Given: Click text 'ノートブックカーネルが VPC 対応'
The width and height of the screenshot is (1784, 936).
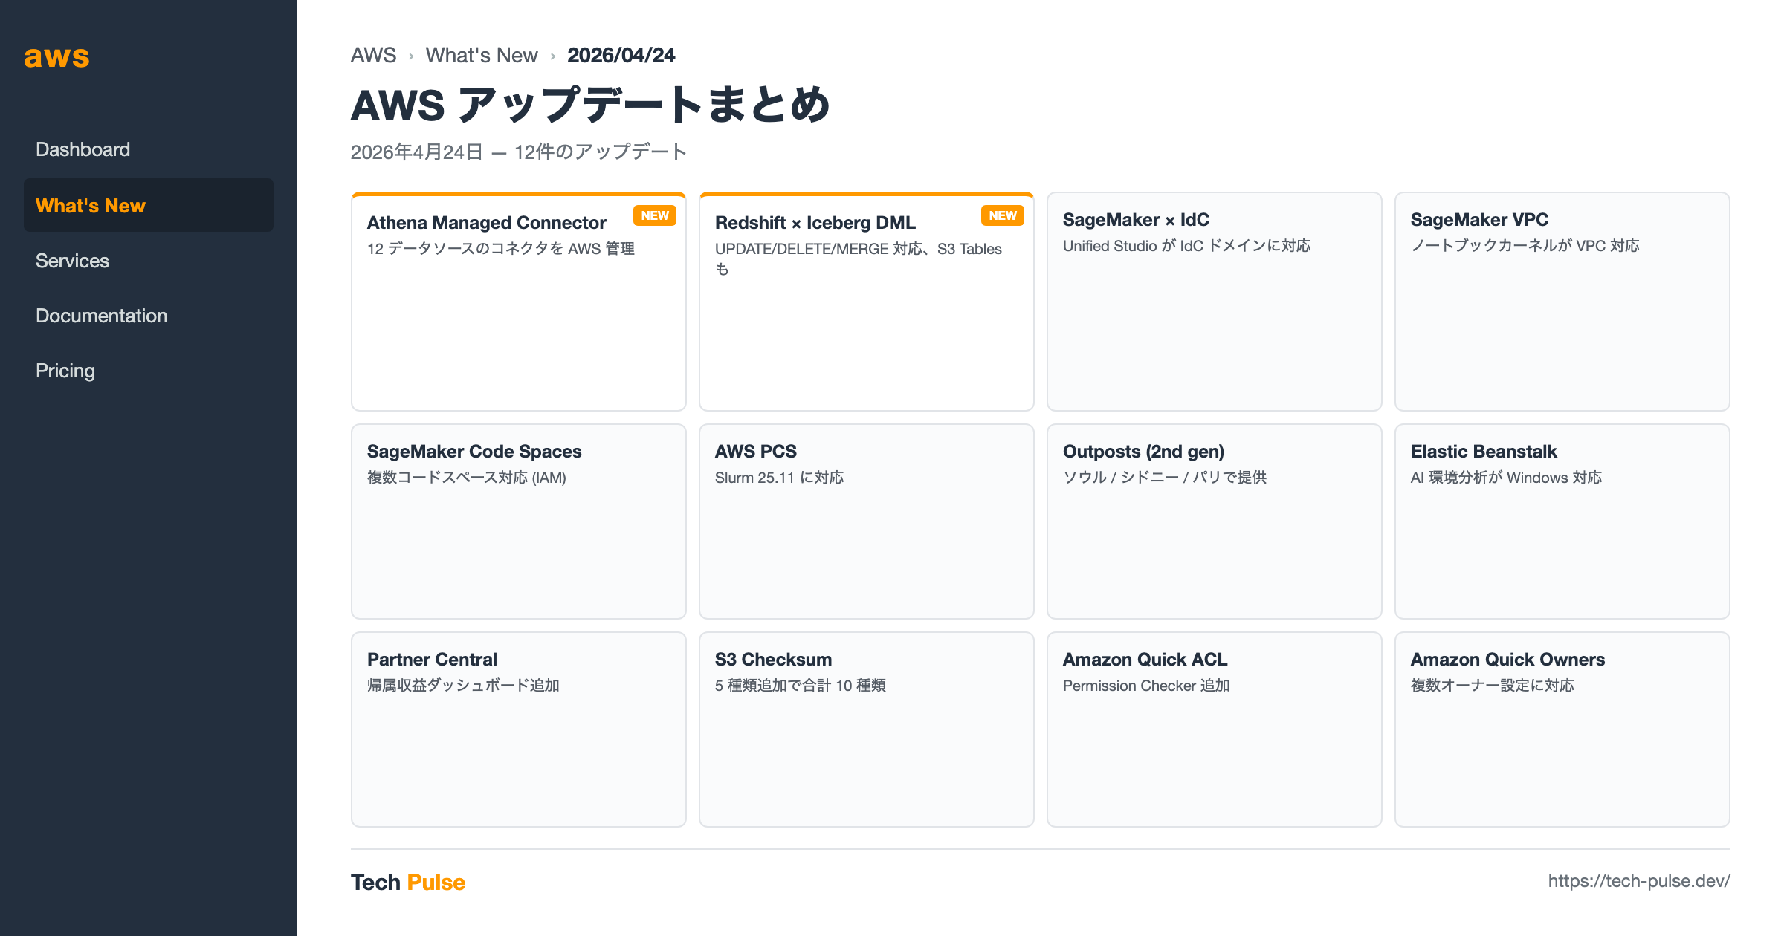Looking at the screenshot, I should [x=1525, y=246].
